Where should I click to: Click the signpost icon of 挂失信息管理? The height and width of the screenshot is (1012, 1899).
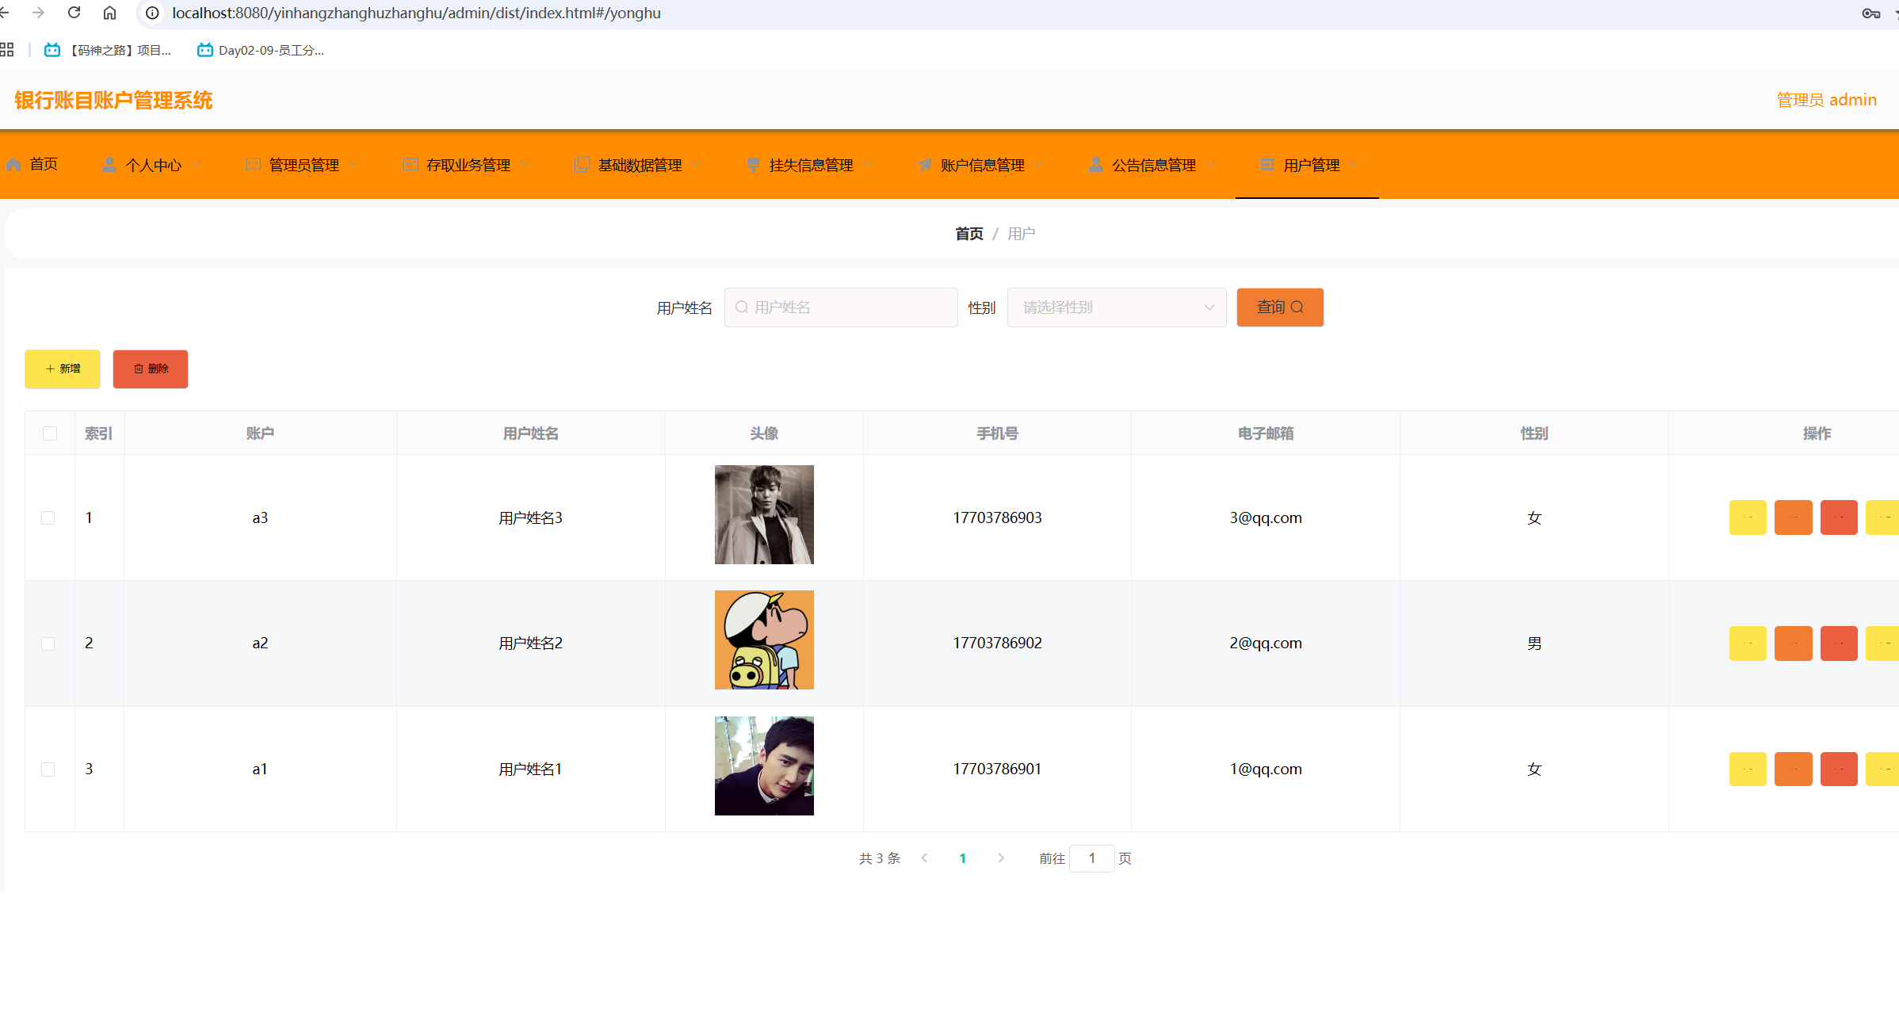tap(752, 165)
